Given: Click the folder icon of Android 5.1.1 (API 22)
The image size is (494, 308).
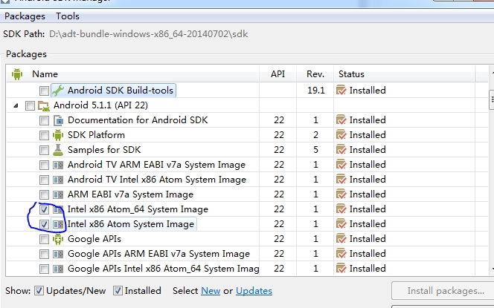Looking at the screenshot, I should click(x=44, y=105).
